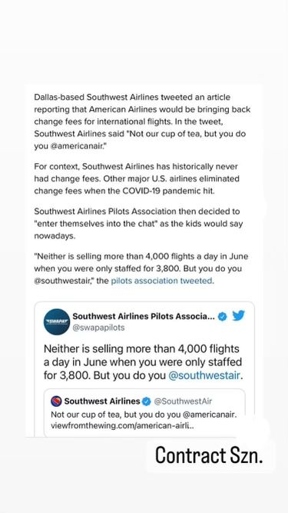This screenshot has height=513, width=288.
Task: Click the large embedded tweet text body
Action: (x=143, y=362)
